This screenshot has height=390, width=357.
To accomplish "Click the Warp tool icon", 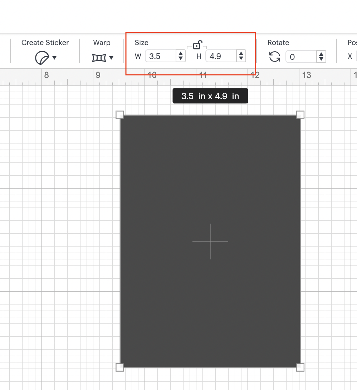I will (99, 58).
